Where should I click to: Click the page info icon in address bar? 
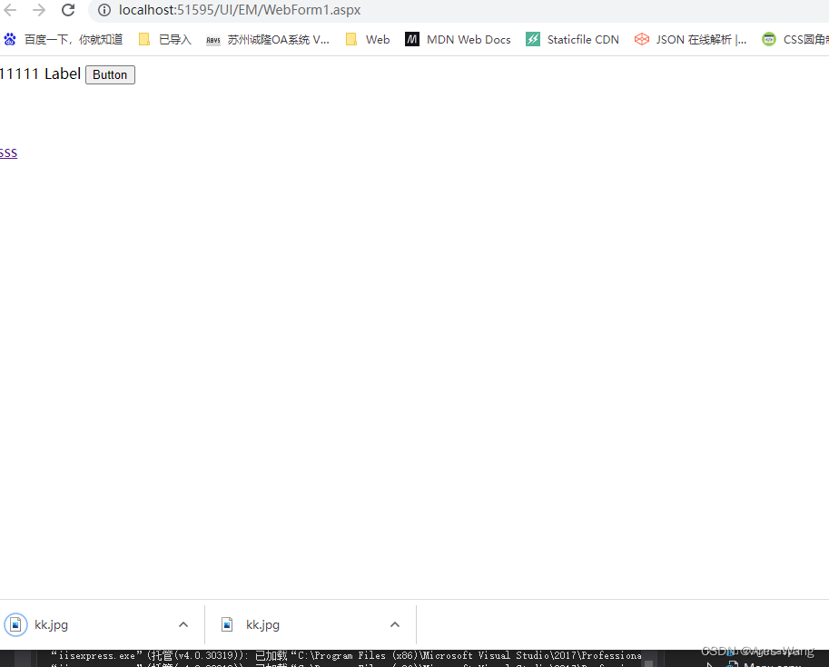pos(104,10)
